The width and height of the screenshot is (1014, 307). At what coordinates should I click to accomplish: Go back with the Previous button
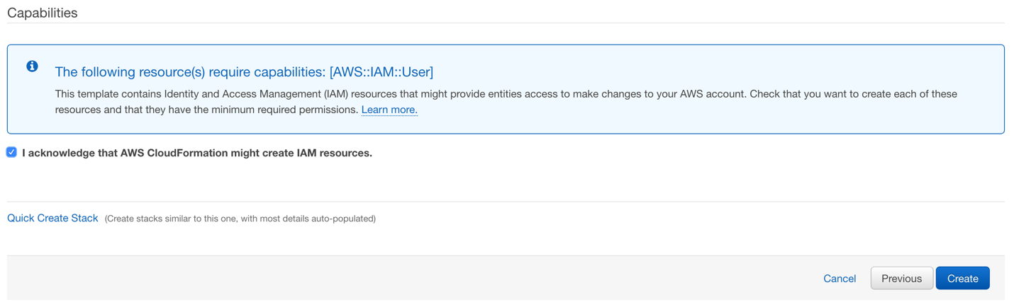pos(901,278)
